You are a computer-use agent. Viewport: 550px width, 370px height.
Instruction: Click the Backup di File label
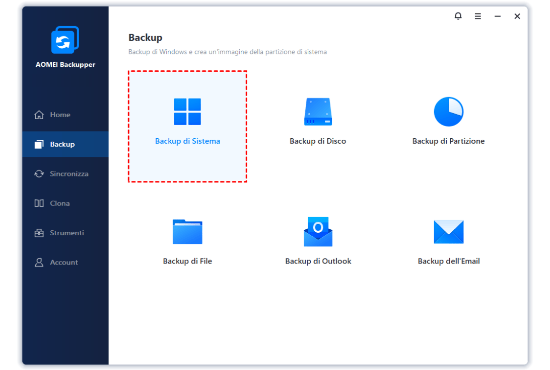coord(187,261)
